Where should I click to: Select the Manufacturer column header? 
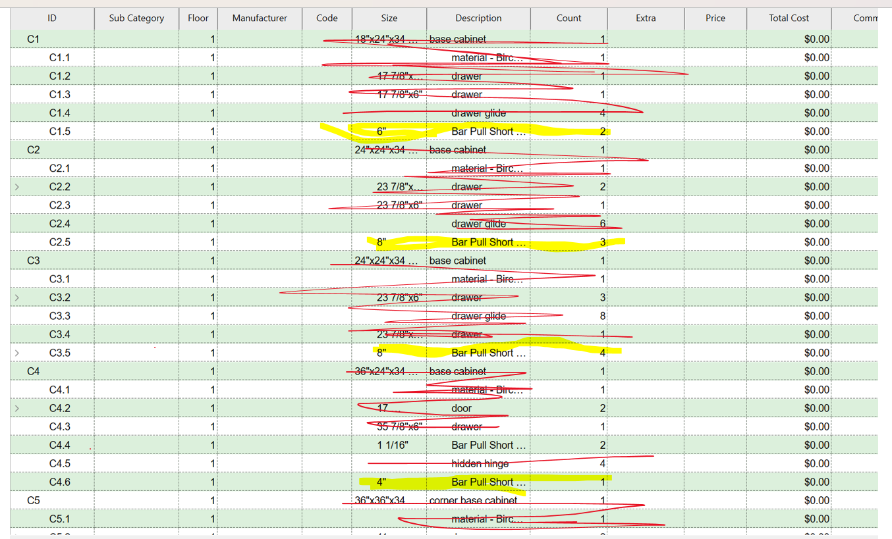click(260, 18)
